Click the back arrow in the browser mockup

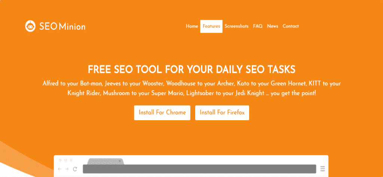point(59,169)
